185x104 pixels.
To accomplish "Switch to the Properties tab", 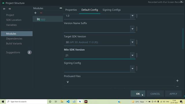I will pyautogui.click(x=71, y=10).
